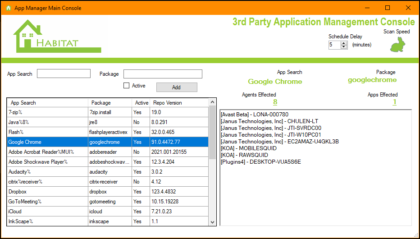
Task: Click the jre8 package cell
Action: 110,122
